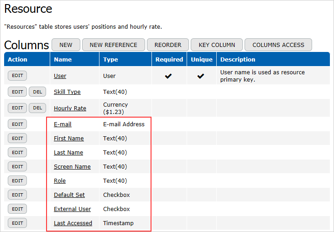This screenshot has height=232, width=334.
Task: Open the Hourly Rate link
Action: [x=70, y=108]
